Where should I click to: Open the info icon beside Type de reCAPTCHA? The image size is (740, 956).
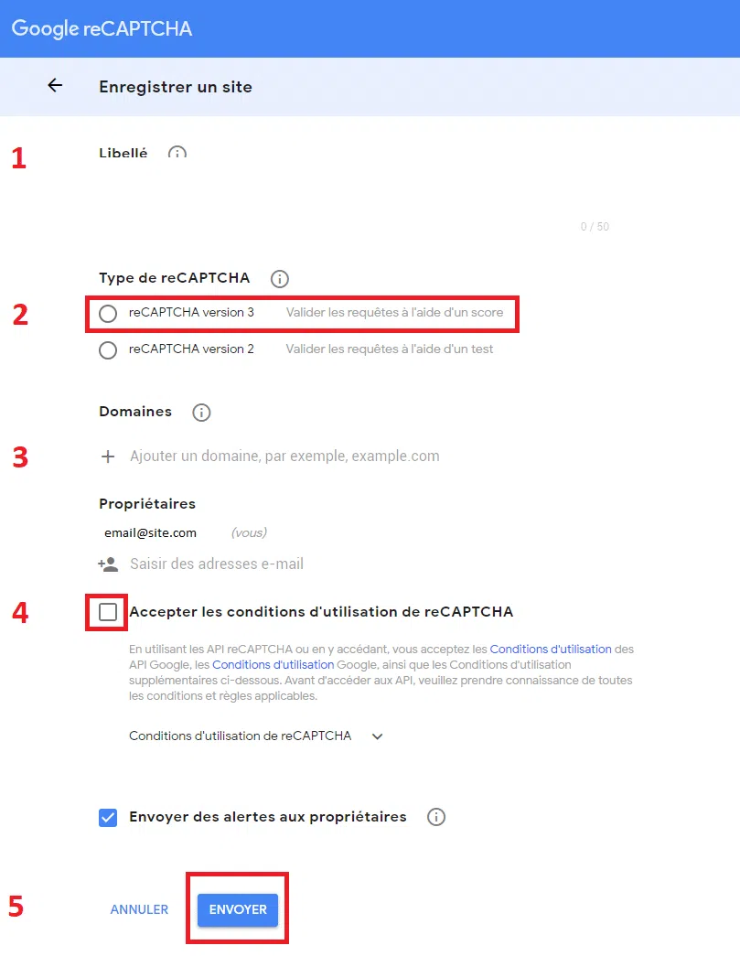tap(280, 279)
